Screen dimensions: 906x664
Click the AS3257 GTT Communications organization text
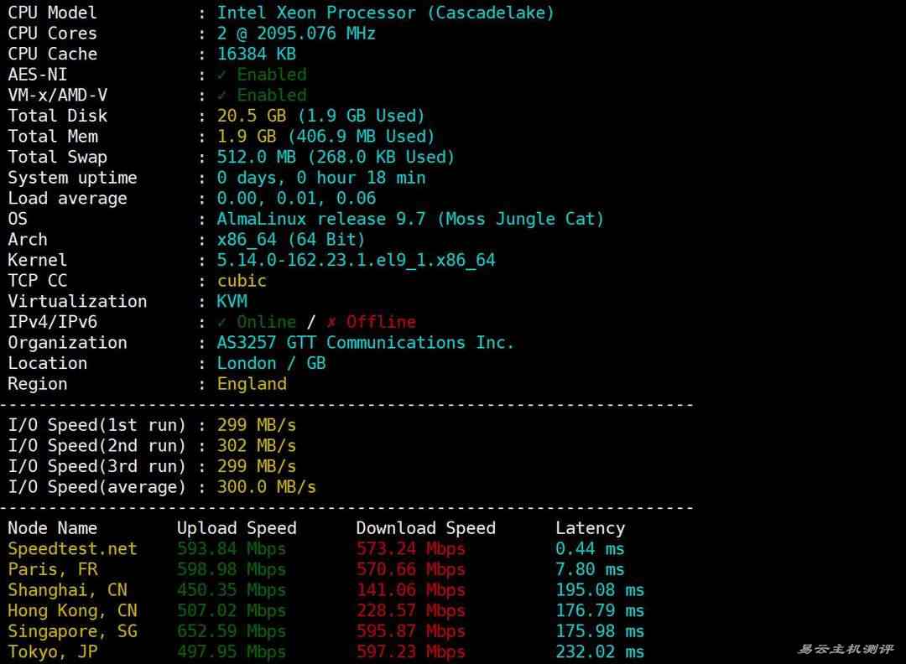365,343
